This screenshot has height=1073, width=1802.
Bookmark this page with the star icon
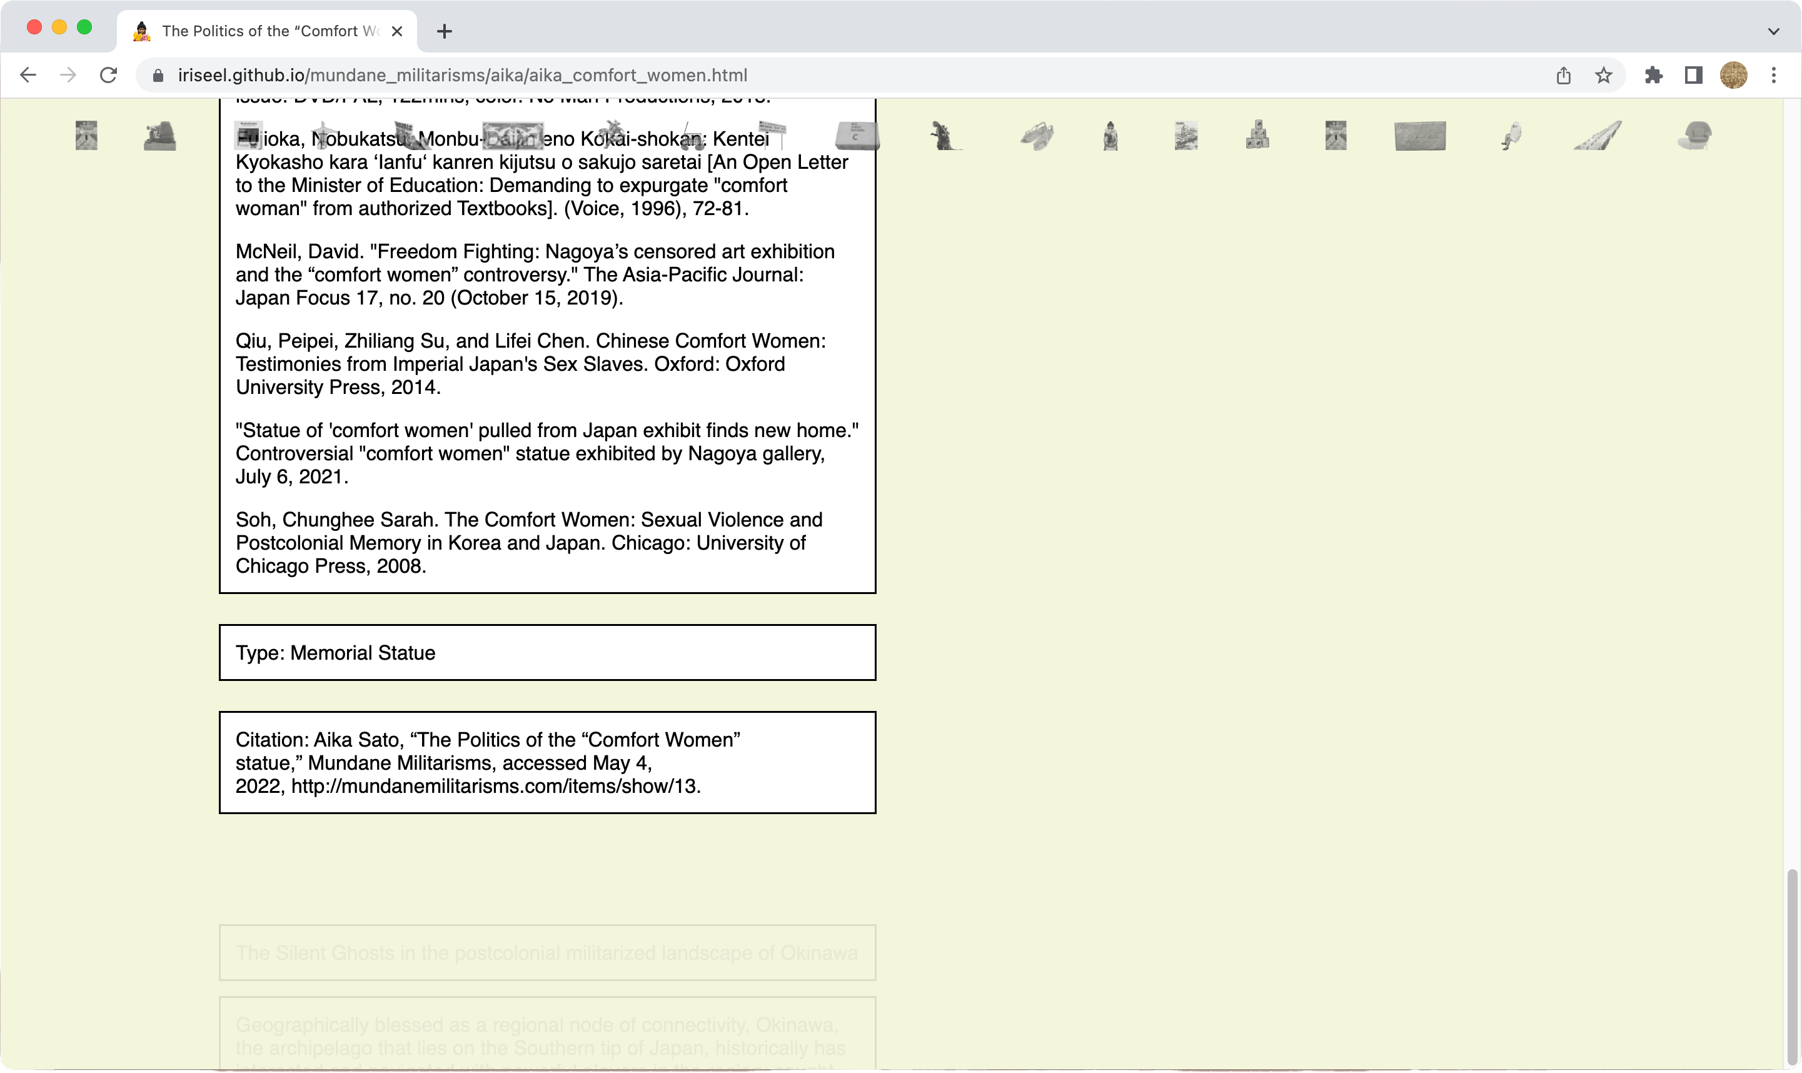1603,75
